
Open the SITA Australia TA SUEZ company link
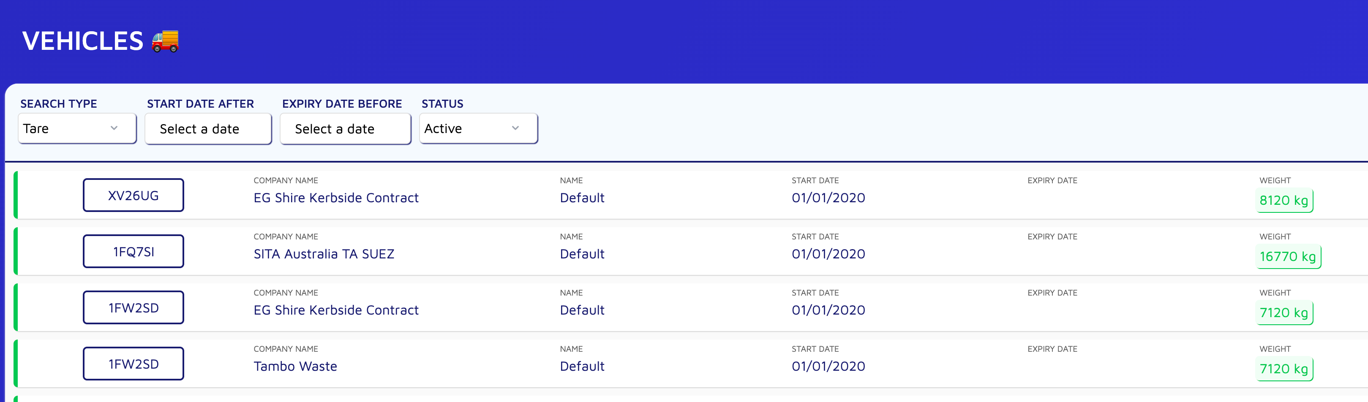click(x=324, y=254)
